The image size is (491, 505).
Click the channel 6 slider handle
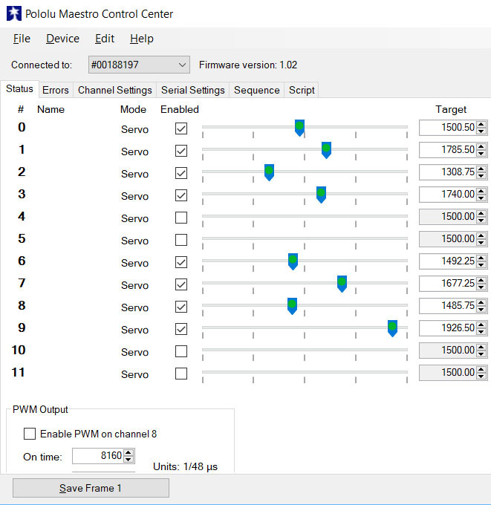(x=293, y=261)
